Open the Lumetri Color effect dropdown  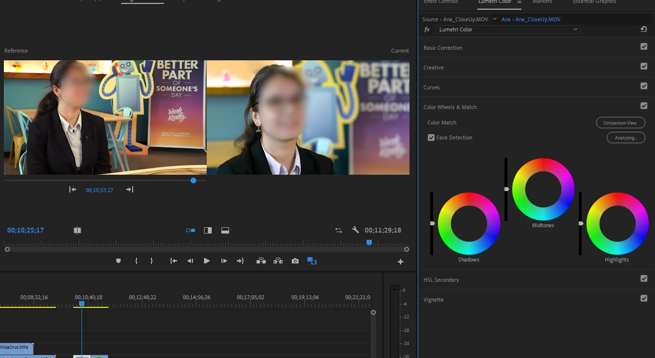coord(507,29)
